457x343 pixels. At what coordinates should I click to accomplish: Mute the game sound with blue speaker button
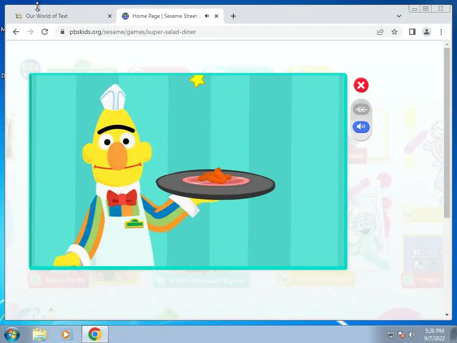click(361, 126)
